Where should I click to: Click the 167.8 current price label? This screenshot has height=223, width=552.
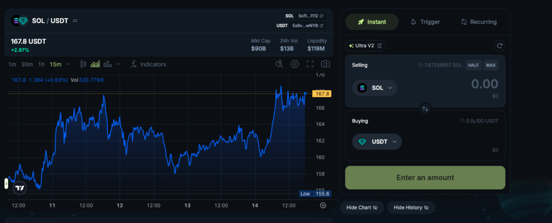(322, 93)
